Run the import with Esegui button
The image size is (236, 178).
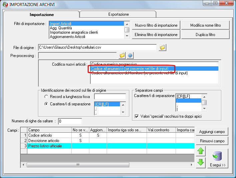click(x=218, y=158)
